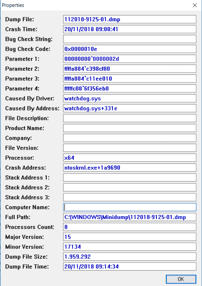Click the Parameter 3 value field

(130, 78)
